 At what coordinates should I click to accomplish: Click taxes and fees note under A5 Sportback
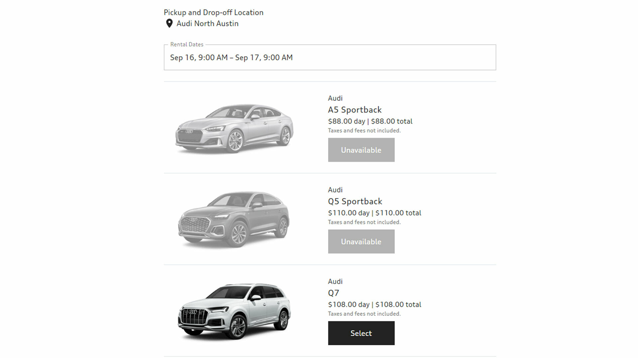[364, 131]
